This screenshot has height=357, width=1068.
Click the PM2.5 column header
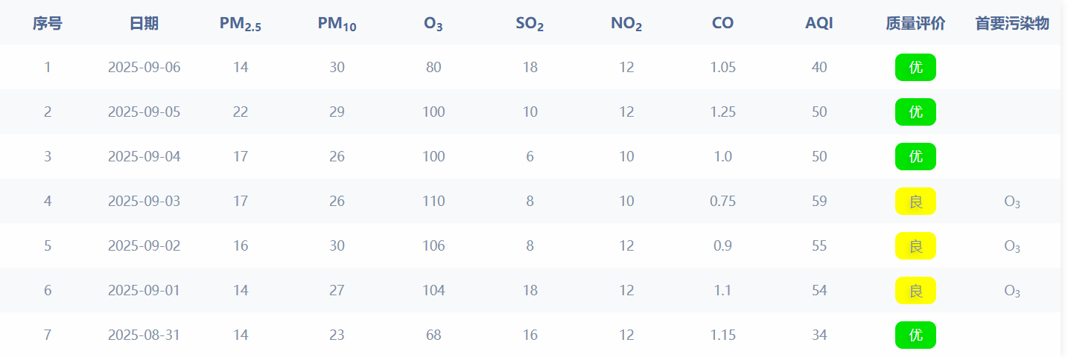tap(241, 24)
